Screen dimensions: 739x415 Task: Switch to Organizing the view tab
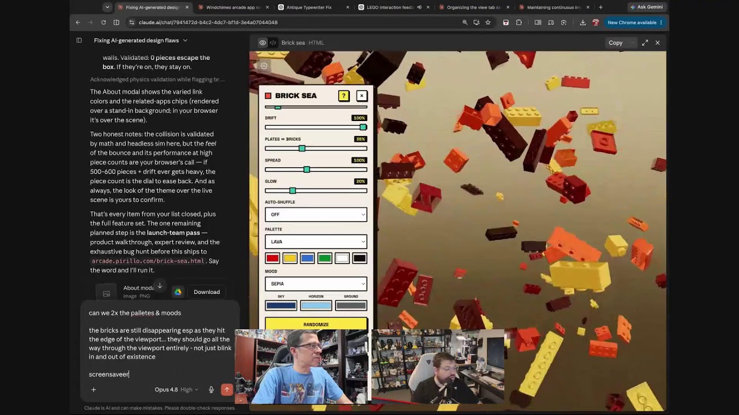473,7
